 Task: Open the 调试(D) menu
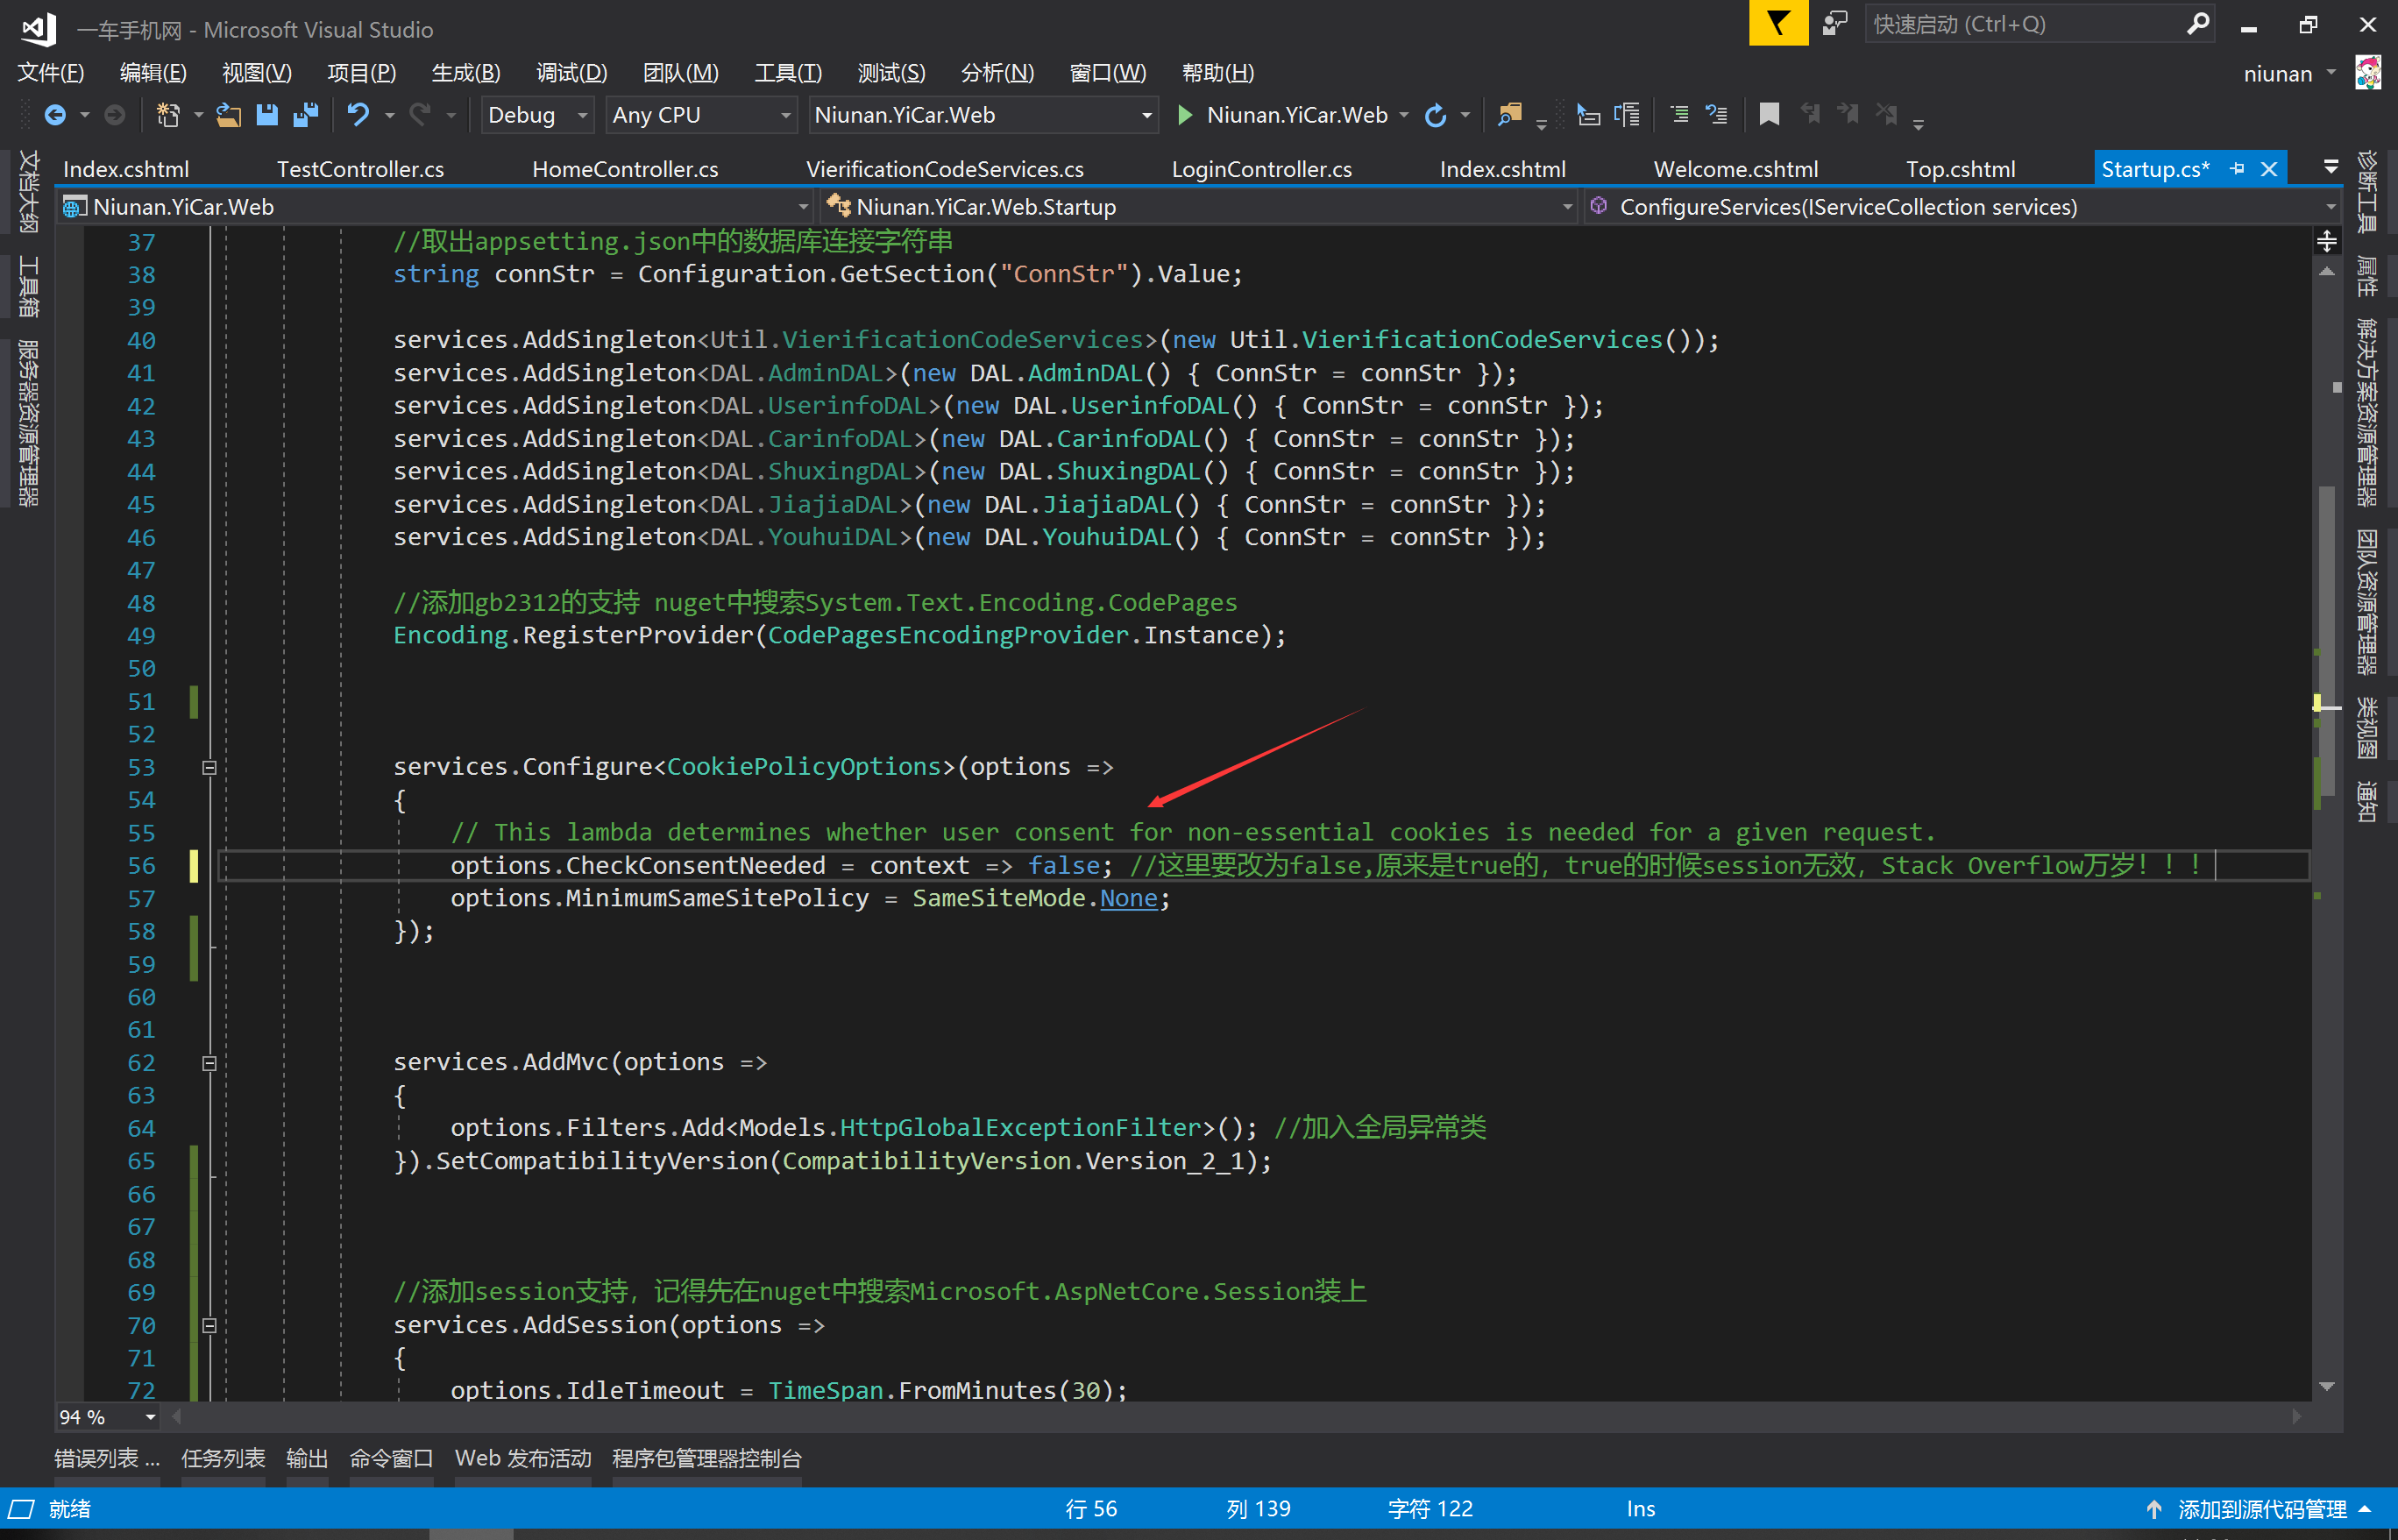click(x=571, y=73)
